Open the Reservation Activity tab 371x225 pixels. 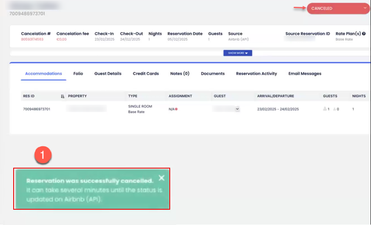(x=256, y=73)
